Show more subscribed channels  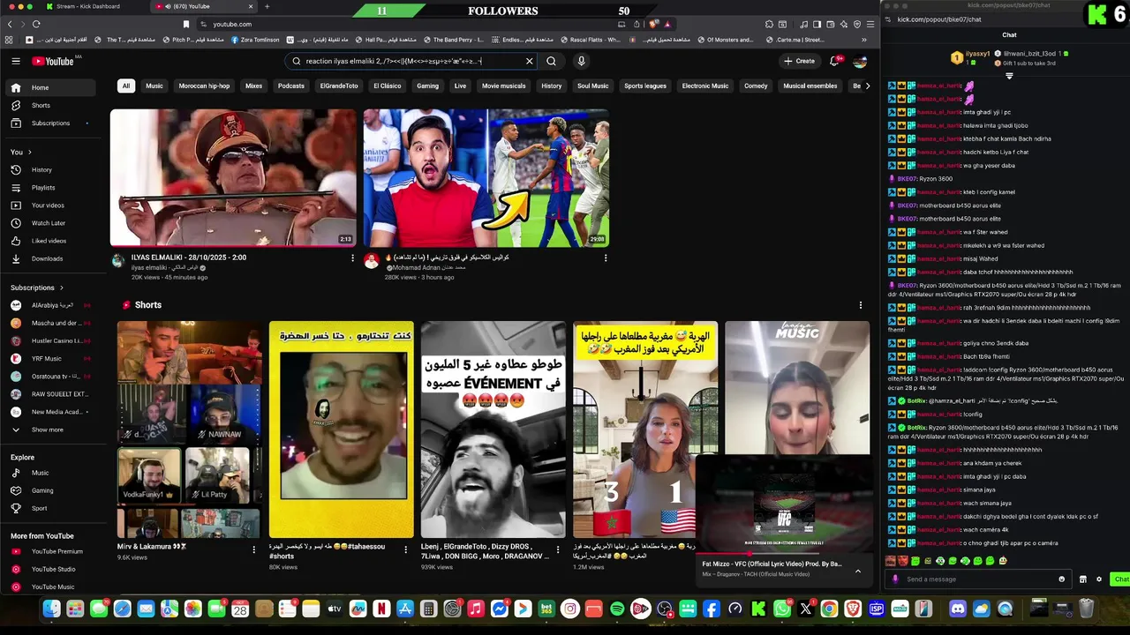pyautogui.click(x=51, y=430)
